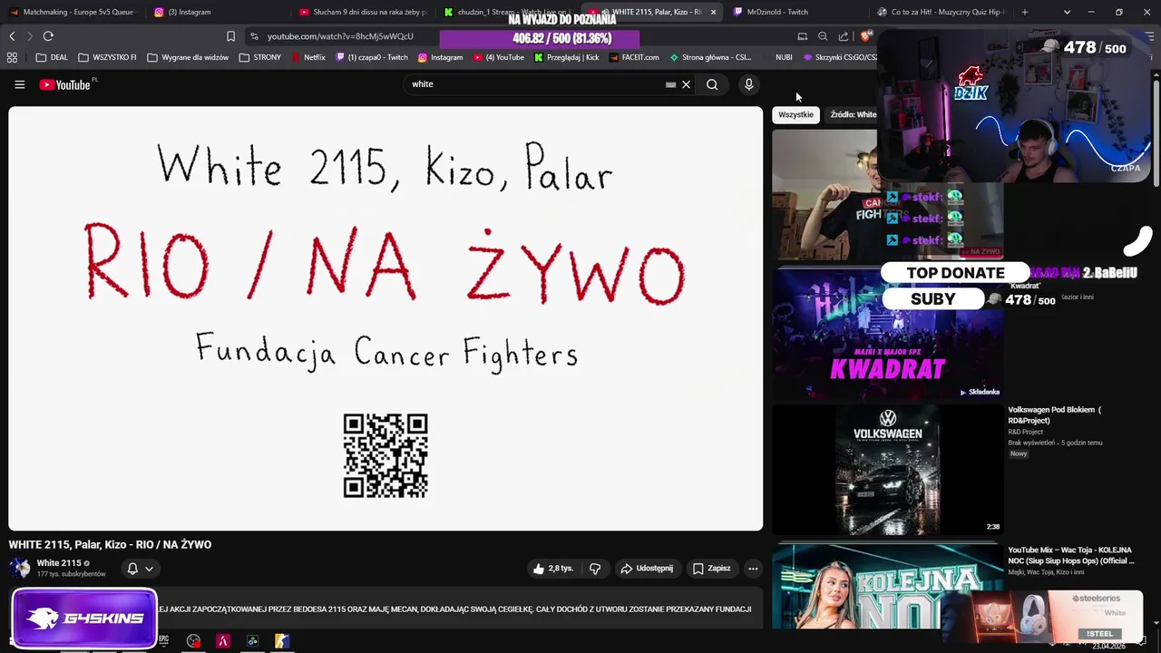Select the Źródło: White filter chip
This screenshot has height=653, width=1161.
853,115
